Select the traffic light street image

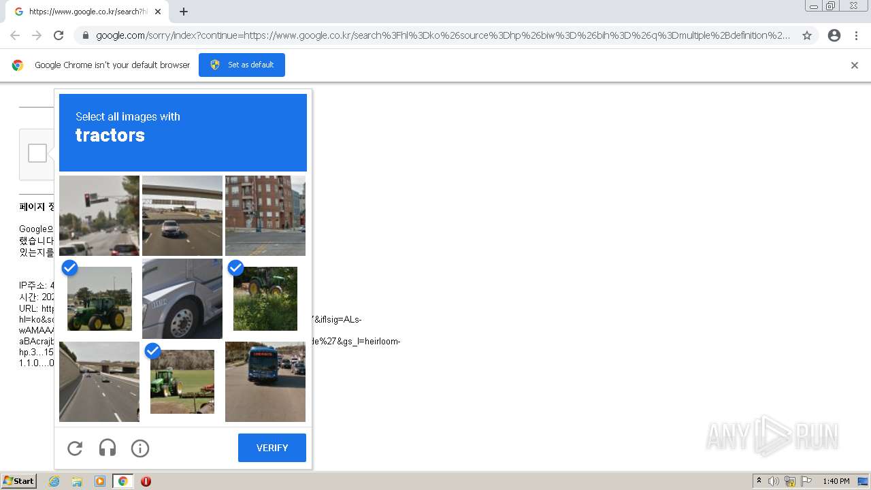[x=99, y=216]
